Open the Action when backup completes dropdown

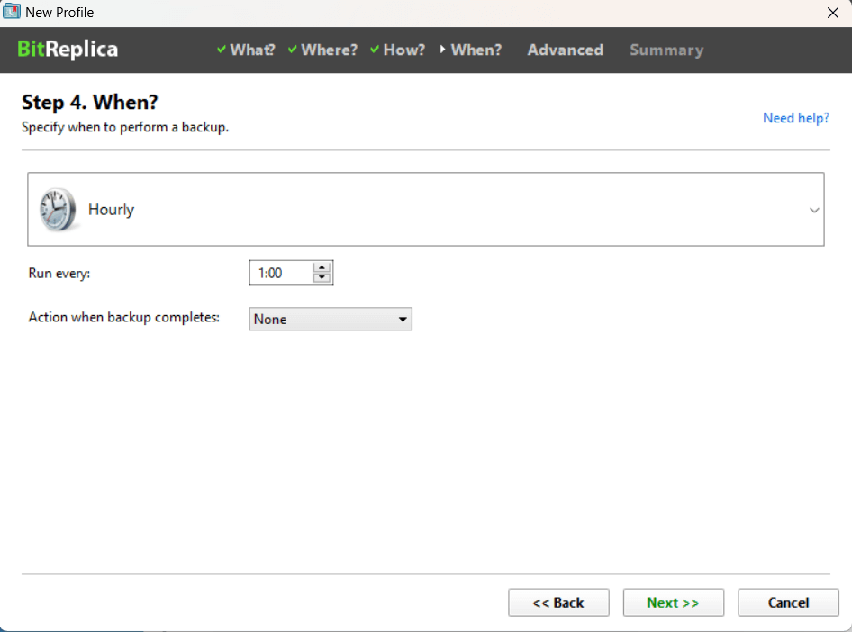pyautogui.click(x=331, y=320)
